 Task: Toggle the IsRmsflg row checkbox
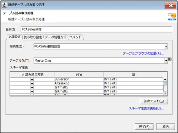pos(32,91)
